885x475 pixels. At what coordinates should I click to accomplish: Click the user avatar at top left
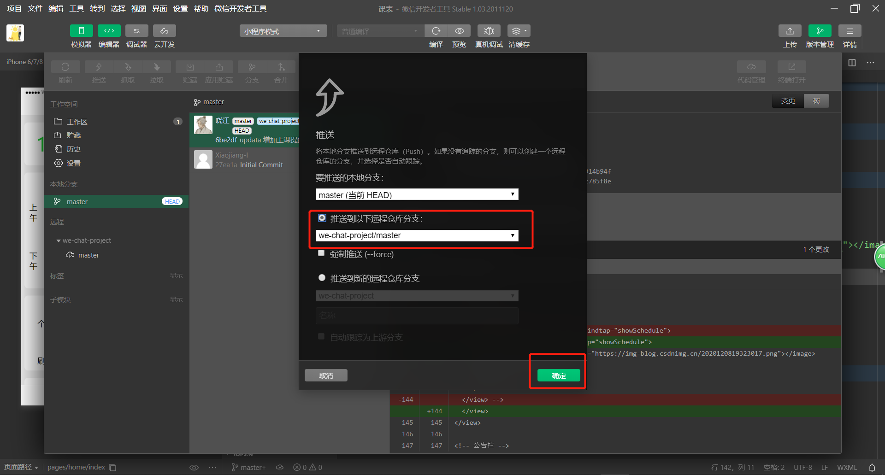pyautogui.click(x=15, y=33)
